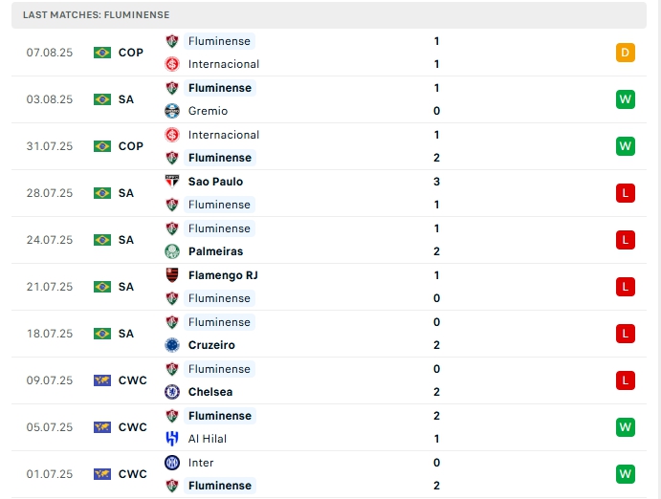Screen dimensions: 661x499
Task: Click the Chelsea club crest
Action: click(x=172, y=392)
